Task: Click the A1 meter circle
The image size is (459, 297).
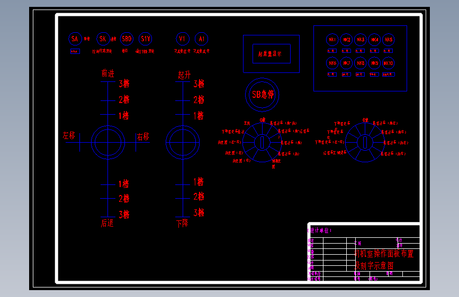Action: [x=201, y=39]
